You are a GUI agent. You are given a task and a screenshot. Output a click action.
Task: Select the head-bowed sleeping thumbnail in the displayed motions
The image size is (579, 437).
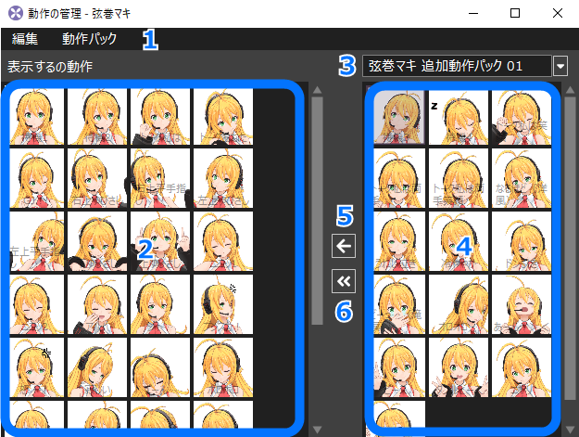[x=160, y=367]
